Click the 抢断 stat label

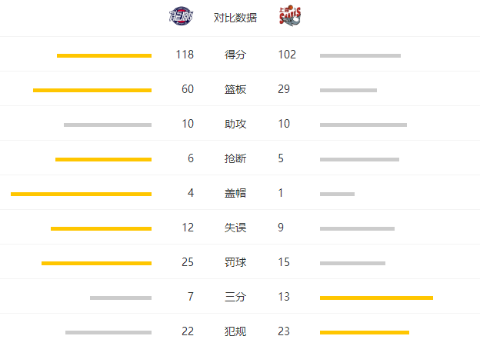pyautogui.click(x=235, y=158)
